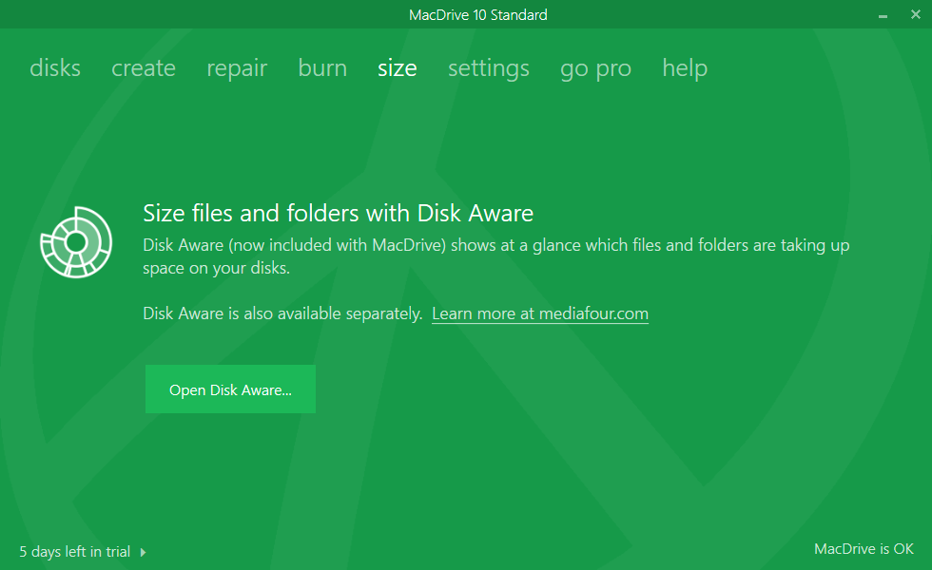Image resolution: width=932 pixels, height=570 pixels.
Task: Switch to the disks tab
Action: tap(55, 68)
